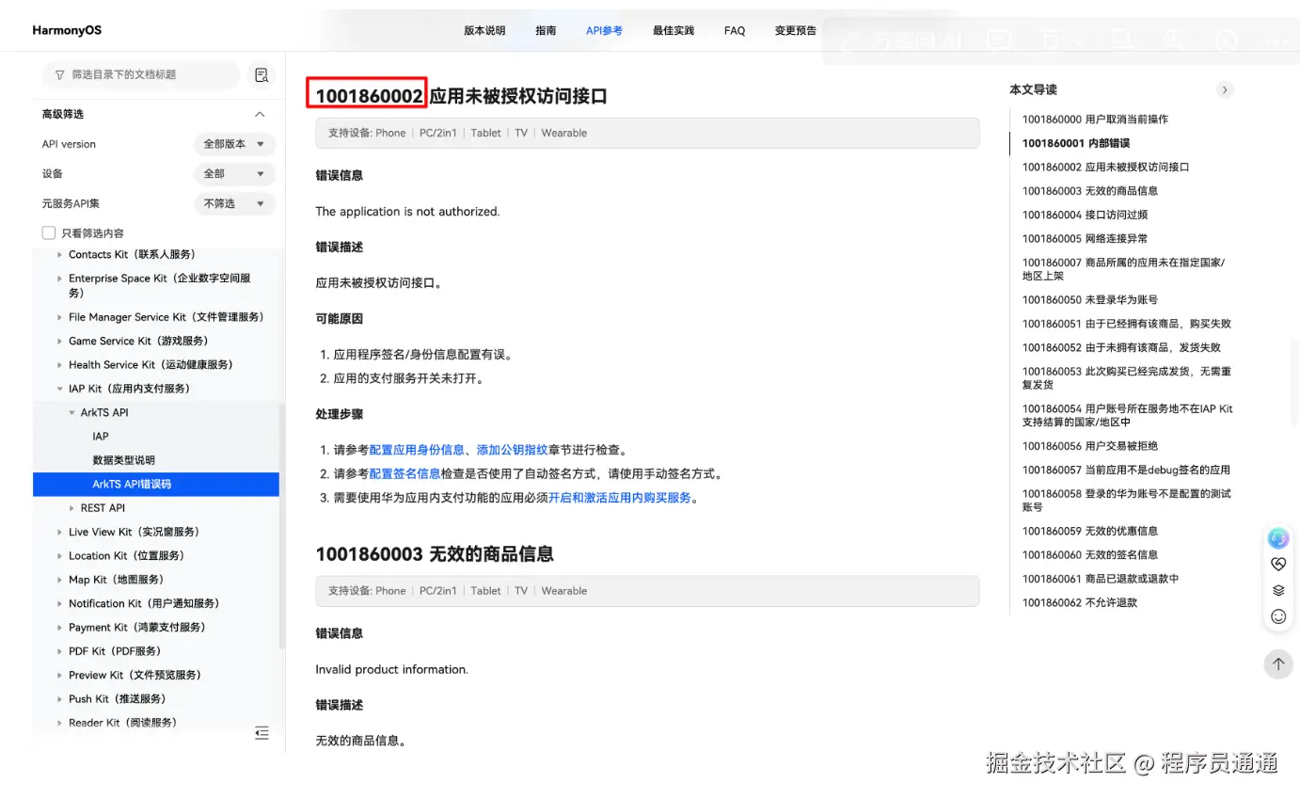Open the 开启和激活应用内购买服务 link
1300x798 pixels.
click(620, 497)
